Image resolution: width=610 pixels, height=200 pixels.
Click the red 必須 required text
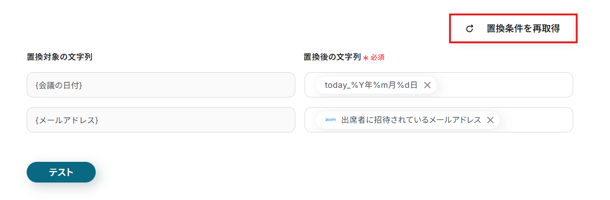377,57
